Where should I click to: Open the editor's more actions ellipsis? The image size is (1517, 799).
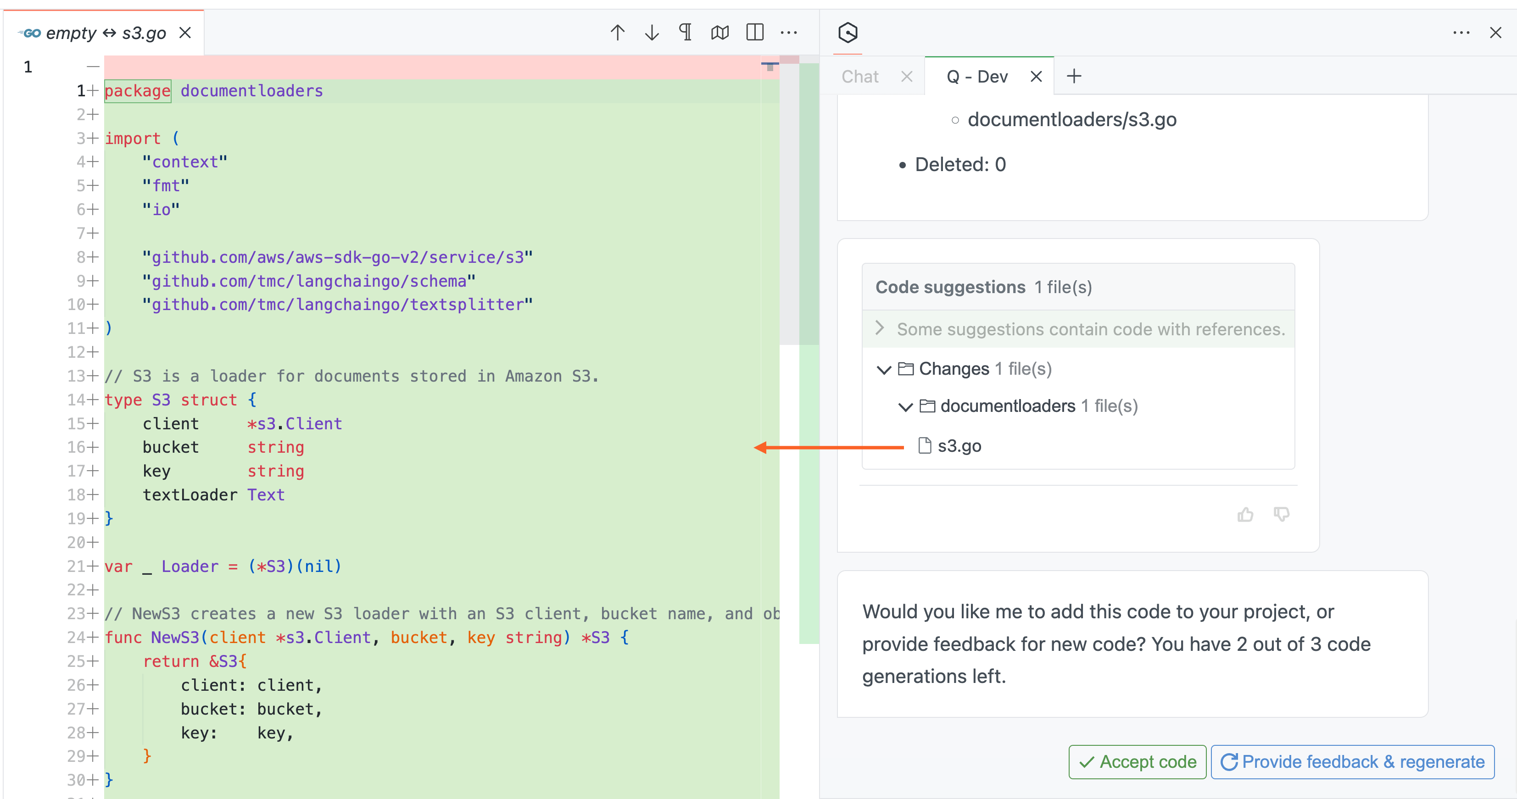(788, 33)
